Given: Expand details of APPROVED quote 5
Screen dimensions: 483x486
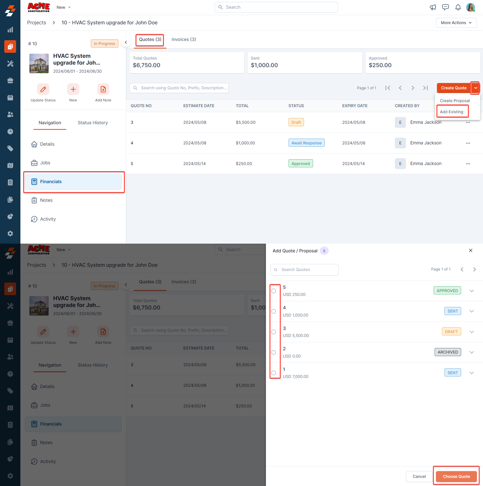Looking at the screenshot, I should [472, 291].
